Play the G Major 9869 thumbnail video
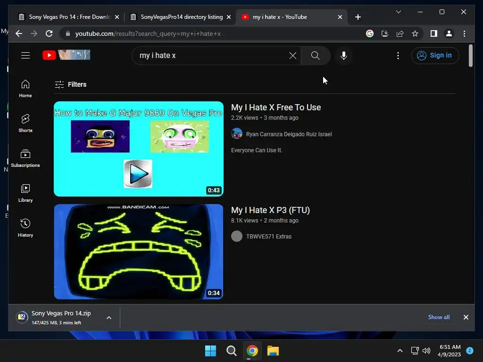The height and width of the screenshot is (362, 483). [139, 148]
